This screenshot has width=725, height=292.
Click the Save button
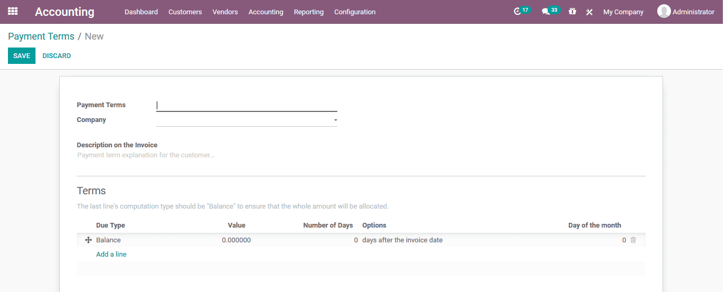click(22, 56)
